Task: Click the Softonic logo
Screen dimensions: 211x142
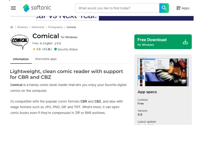Action: point(37,8)
